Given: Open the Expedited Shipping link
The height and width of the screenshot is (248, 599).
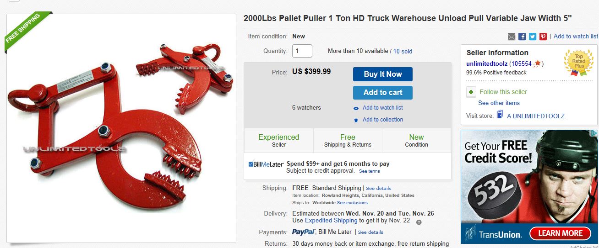Looking at the screenshot, I should [x=331, y=221].
